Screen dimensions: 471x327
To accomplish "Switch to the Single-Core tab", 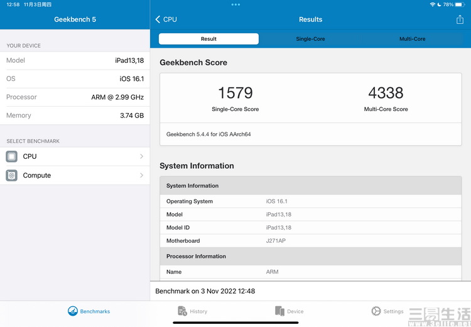I will coord(310,39).
